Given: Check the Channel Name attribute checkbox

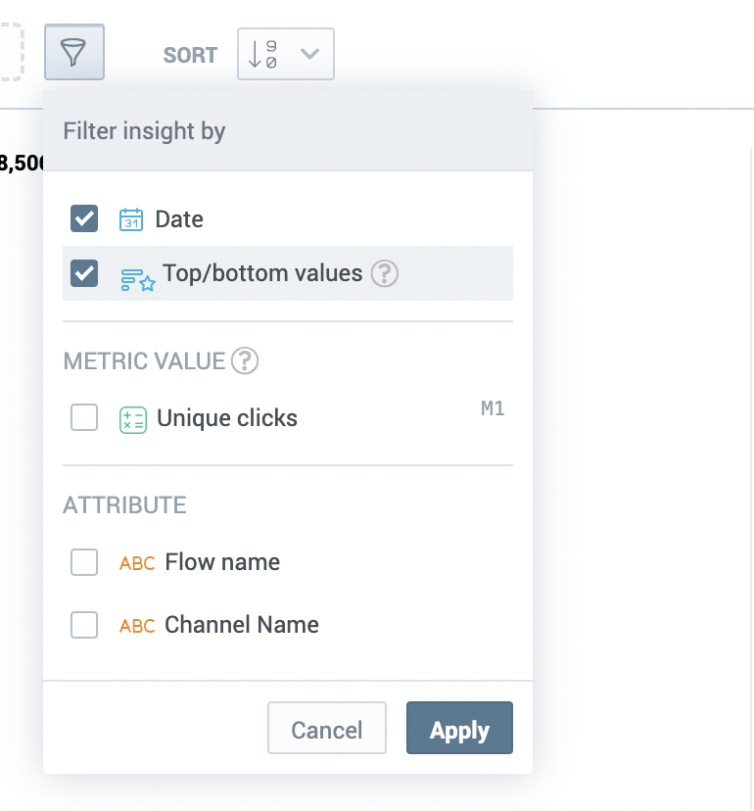Looking at the screenshot, I should pyautogui.click(x=84, y=625).
